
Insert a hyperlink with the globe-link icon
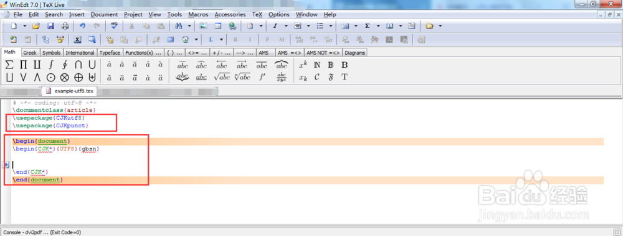pyautogui.click(x=232, y=26)
